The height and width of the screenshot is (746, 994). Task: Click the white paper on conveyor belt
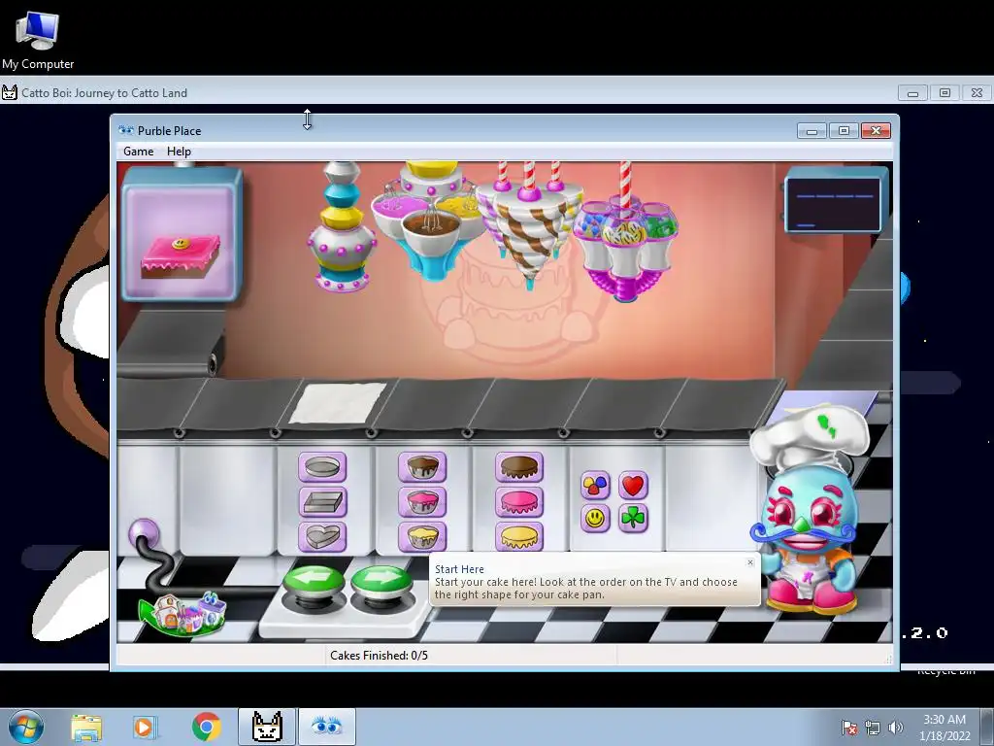click(337, 403)
